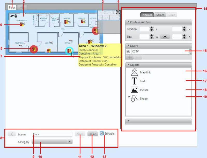This screenshot has width=207, height=158.
Task: Collapse the Position and Size section
Action: tap(128, 22)
